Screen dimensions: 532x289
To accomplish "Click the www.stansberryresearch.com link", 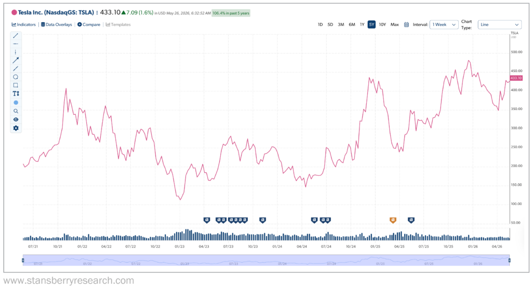I will (x=69, y=281).
